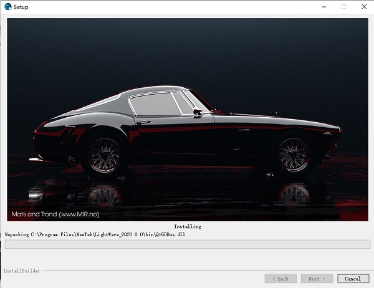This screenshot has height=288, width=374.
Task: Click the Installing status label
Action: point(187,227)
